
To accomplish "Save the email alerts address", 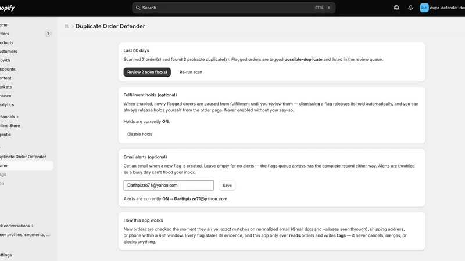I will tap(227, 186).
